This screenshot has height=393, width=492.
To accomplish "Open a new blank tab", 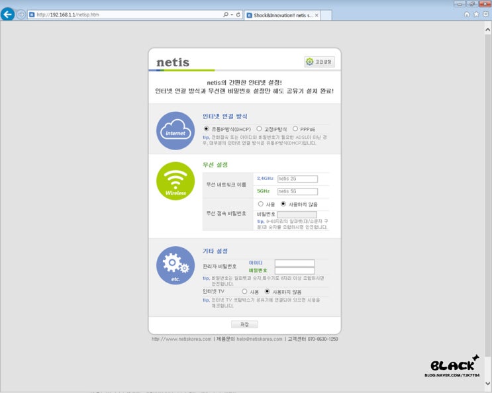I will [x=326, y=15].
